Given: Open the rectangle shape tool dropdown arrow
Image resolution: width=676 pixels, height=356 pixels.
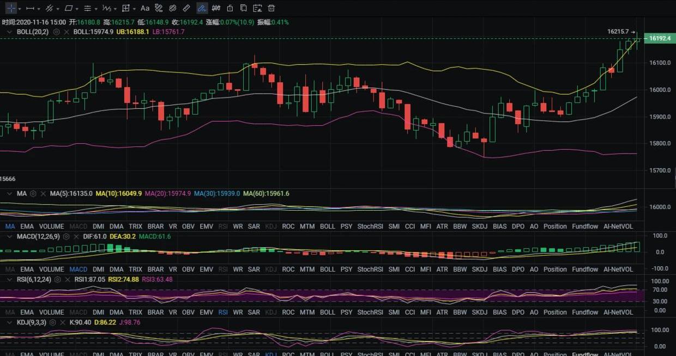Looking at the screenshot, I should [x=77, y=9].
